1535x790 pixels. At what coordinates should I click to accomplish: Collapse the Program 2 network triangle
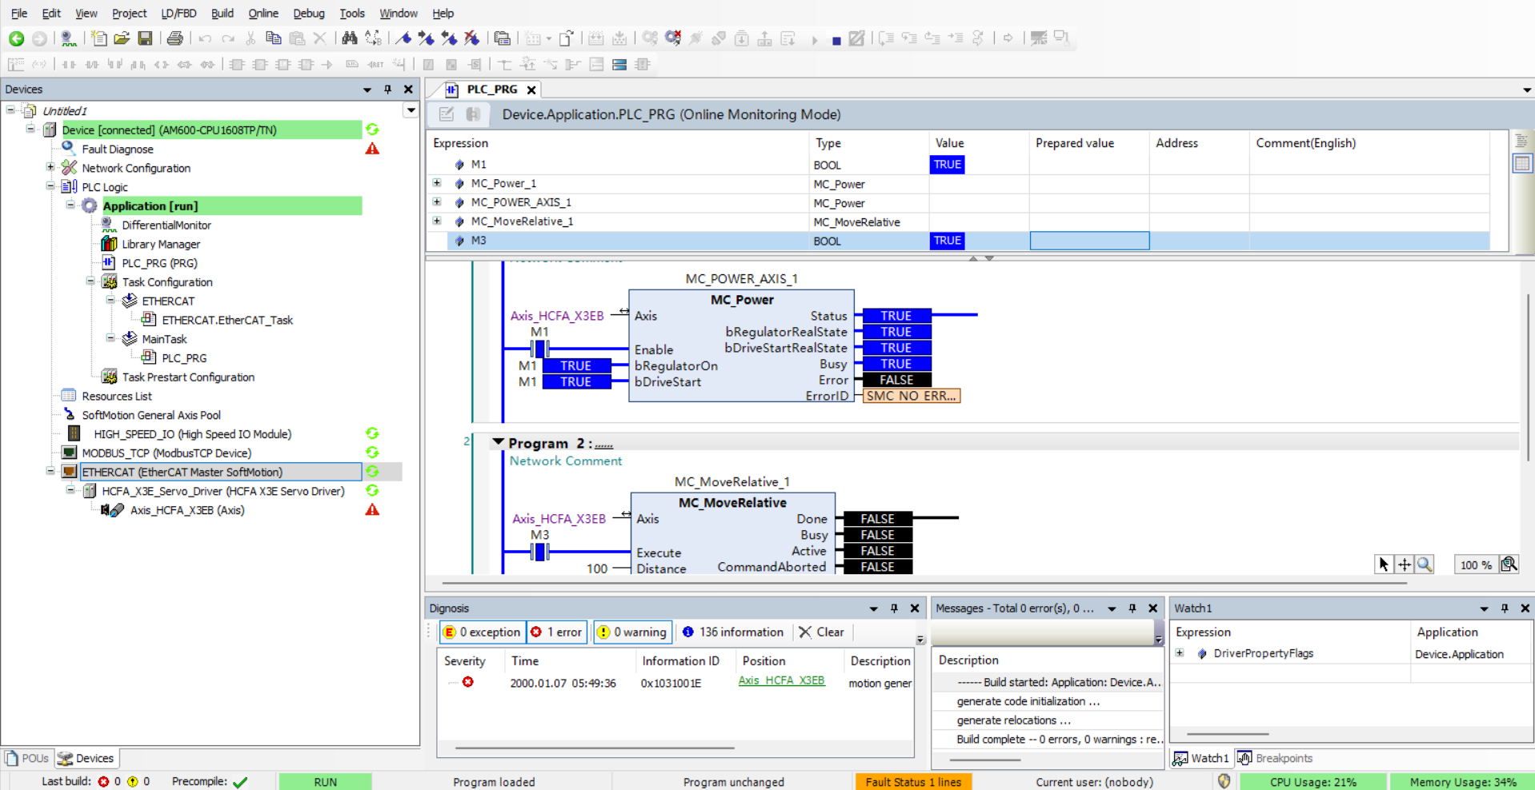point(498,442)
